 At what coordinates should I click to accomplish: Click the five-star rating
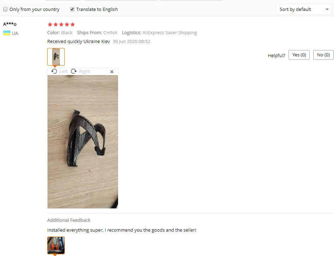[x=61, y=25]
